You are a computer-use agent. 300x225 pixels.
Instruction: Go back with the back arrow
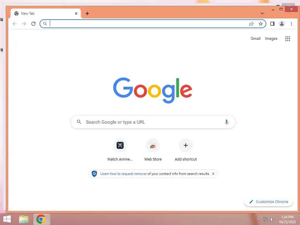coord(15,24)
